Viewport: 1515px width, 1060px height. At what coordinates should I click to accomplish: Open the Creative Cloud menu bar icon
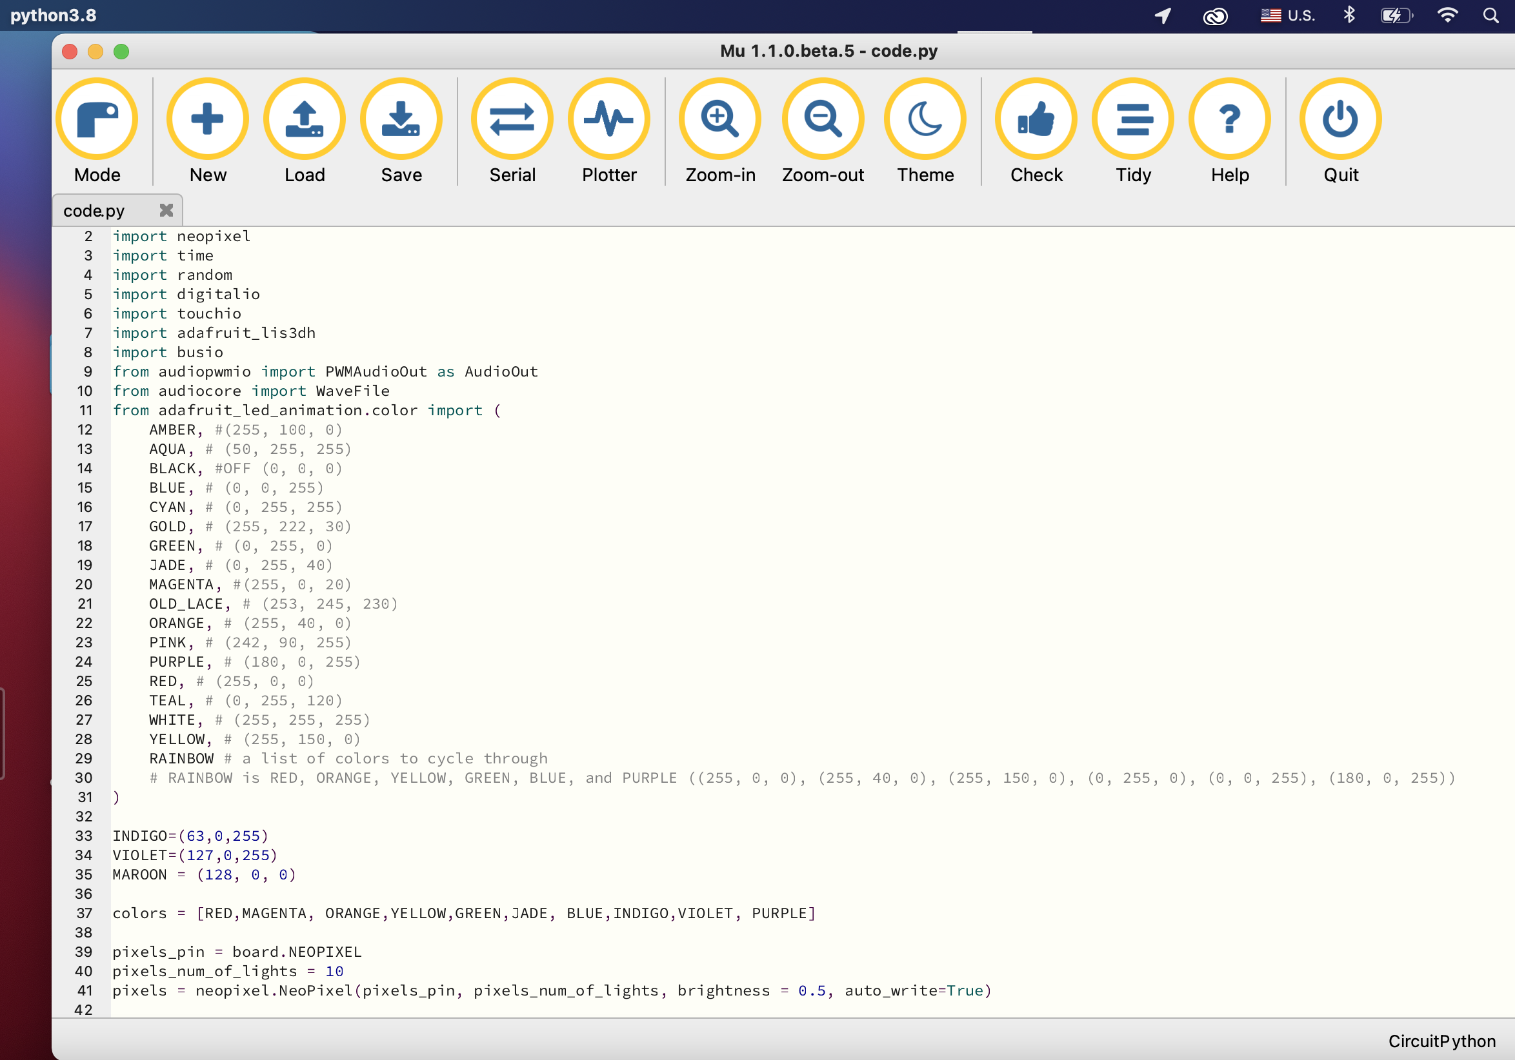click(x=1216, y=16)
